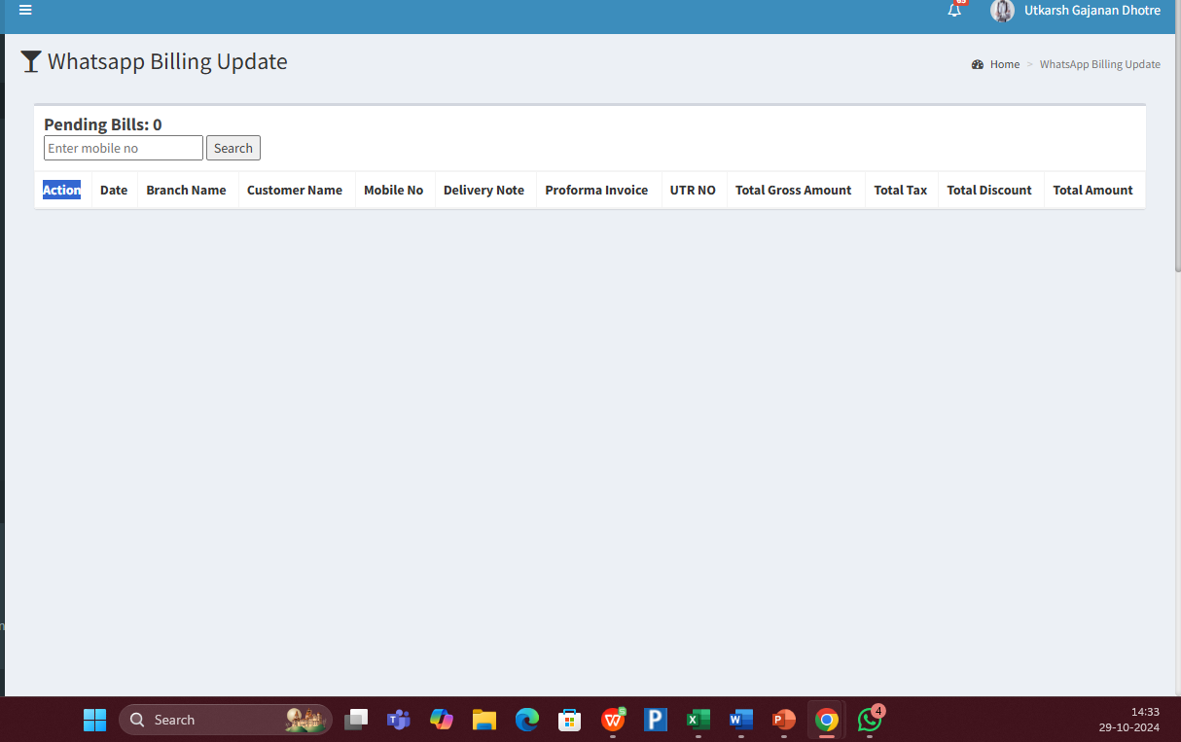The height and width of the screenshot is (742, 1181).
Task: Open the notifications bell
Action: tap(954, 10)
